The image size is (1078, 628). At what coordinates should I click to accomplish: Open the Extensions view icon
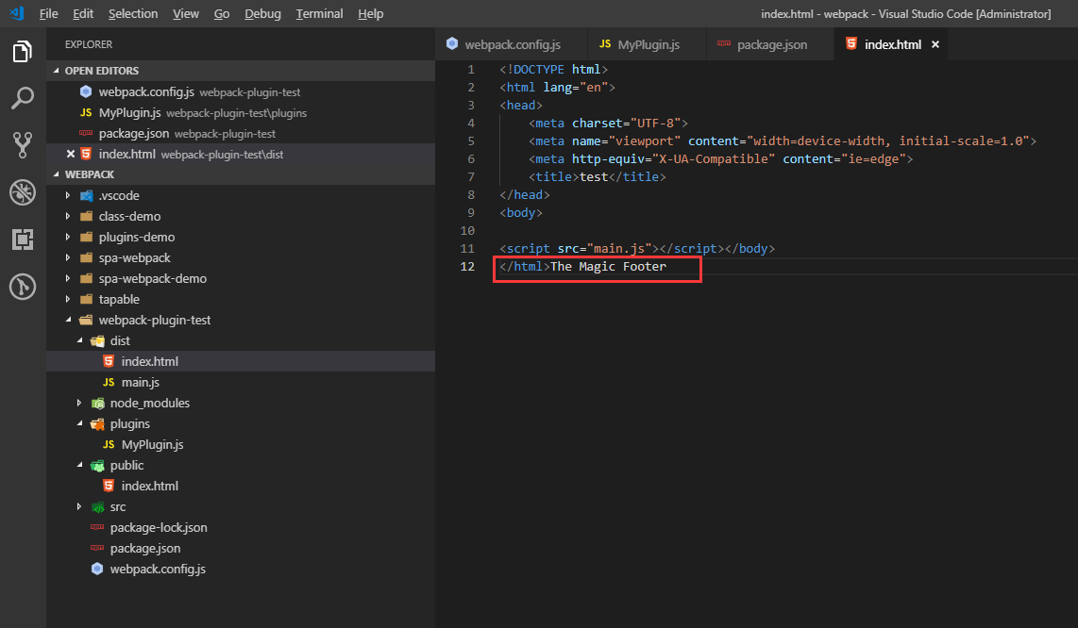tap(23, 240)
